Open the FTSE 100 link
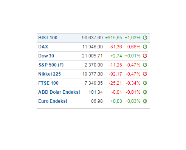 (x=48, y=83)
